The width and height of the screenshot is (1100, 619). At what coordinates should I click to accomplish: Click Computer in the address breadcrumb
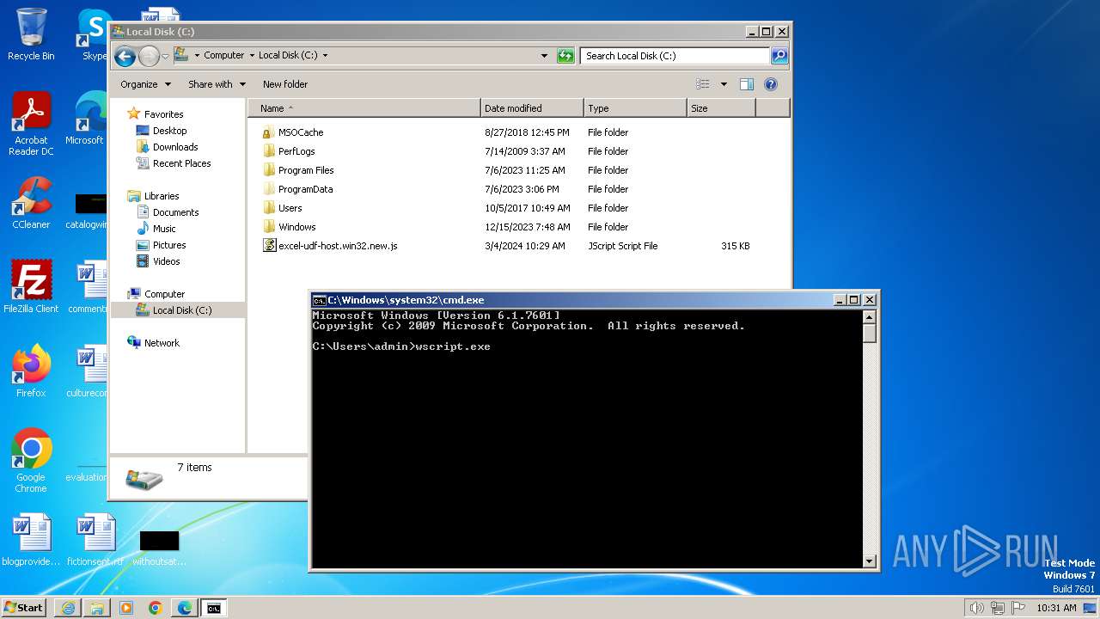pyautogui.click(x=223, y=55)
